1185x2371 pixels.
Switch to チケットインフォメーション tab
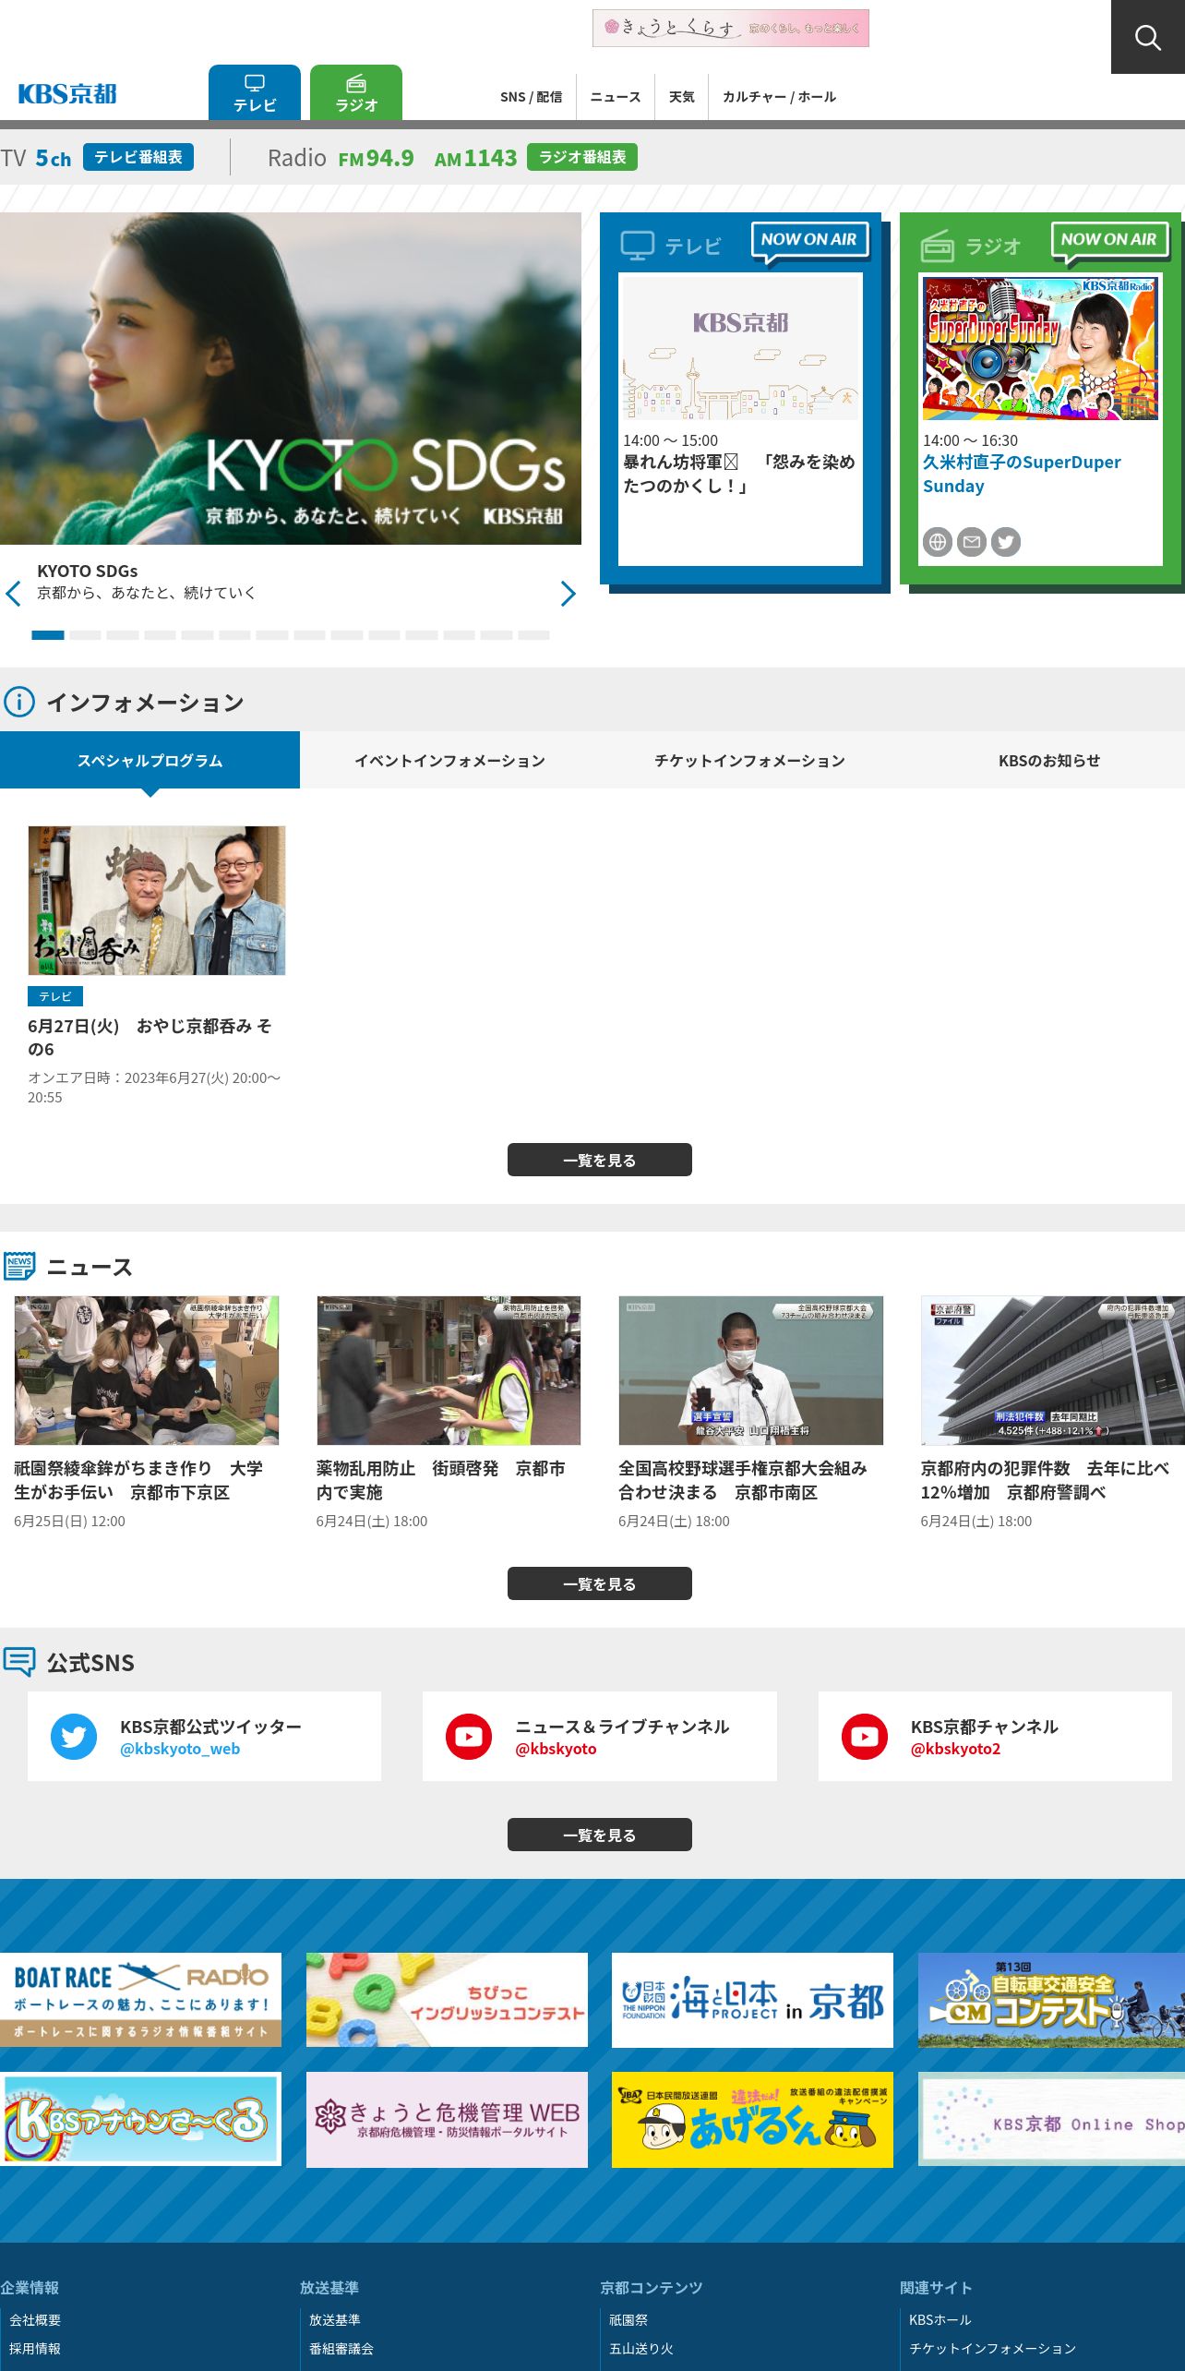click(749, 760)
